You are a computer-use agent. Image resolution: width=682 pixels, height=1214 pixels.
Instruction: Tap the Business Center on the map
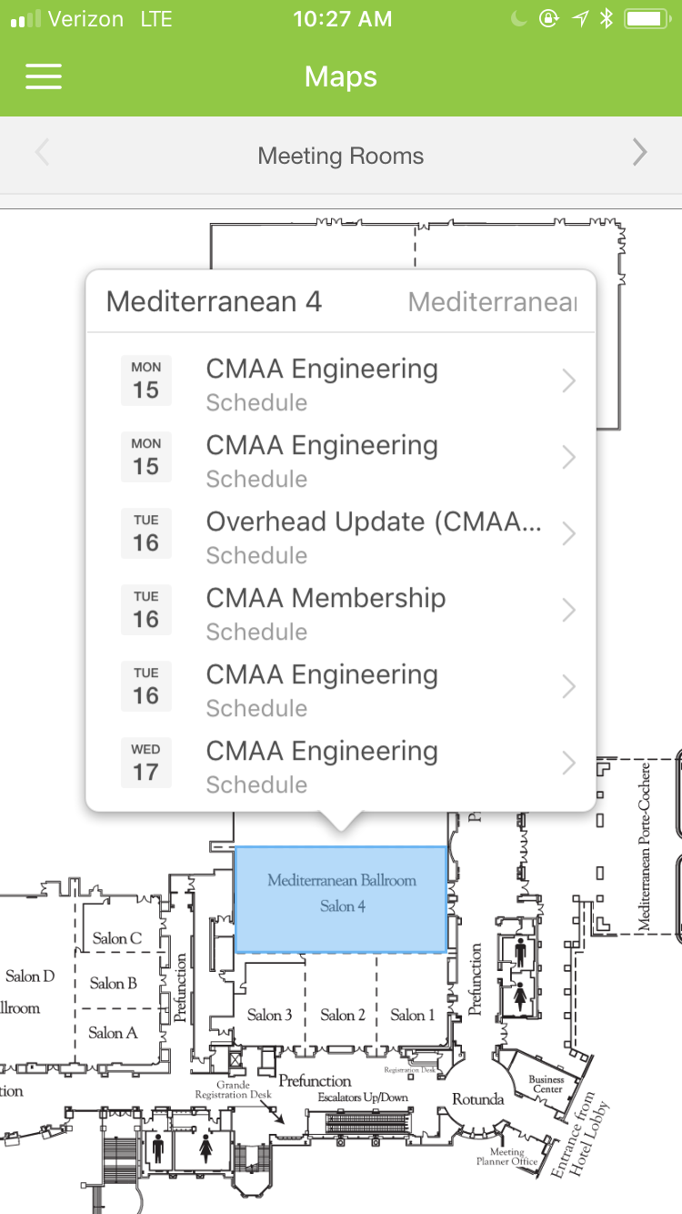pyautogui.click(x=547, y=1083)
